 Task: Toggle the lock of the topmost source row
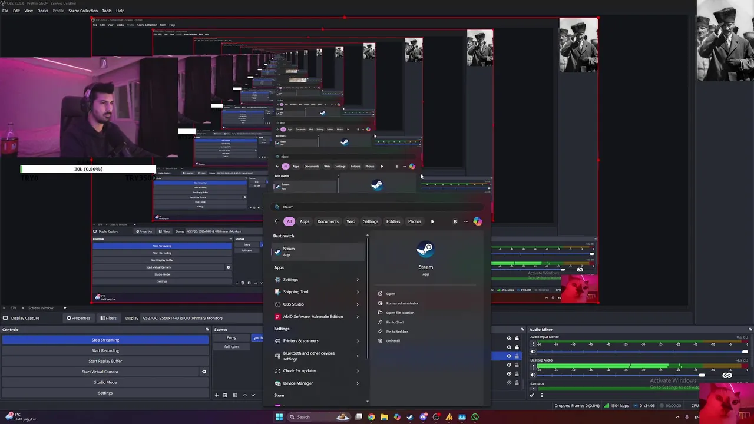click(x=517, y=339)
